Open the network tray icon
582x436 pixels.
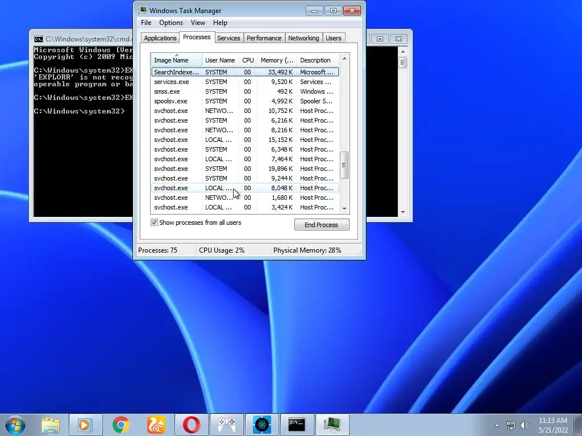pos(511,425)
